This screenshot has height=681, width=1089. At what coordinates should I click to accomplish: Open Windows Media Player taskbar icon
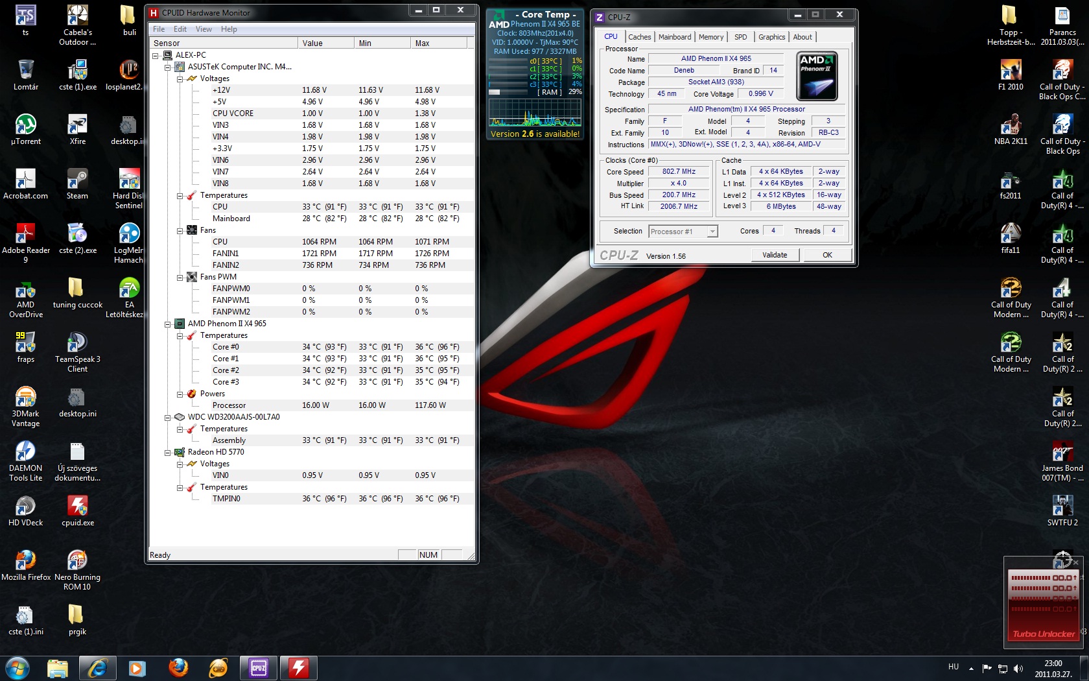coord(137,667)
